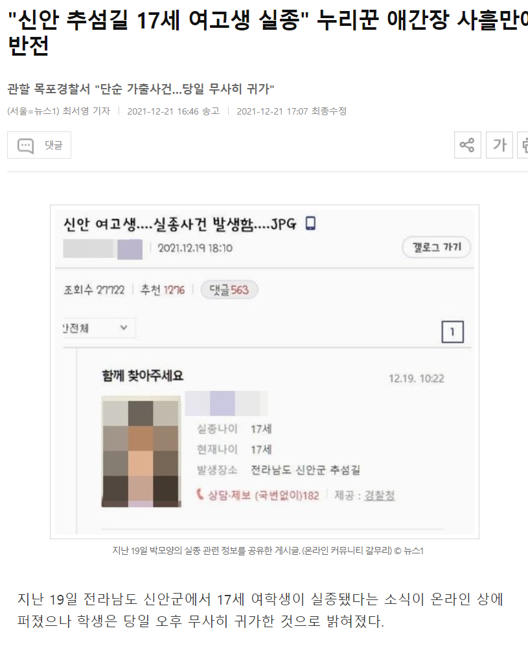Screen dimensions: 528x646
Task: Click the 경찰청 underlined link
Action: (380, 495)
